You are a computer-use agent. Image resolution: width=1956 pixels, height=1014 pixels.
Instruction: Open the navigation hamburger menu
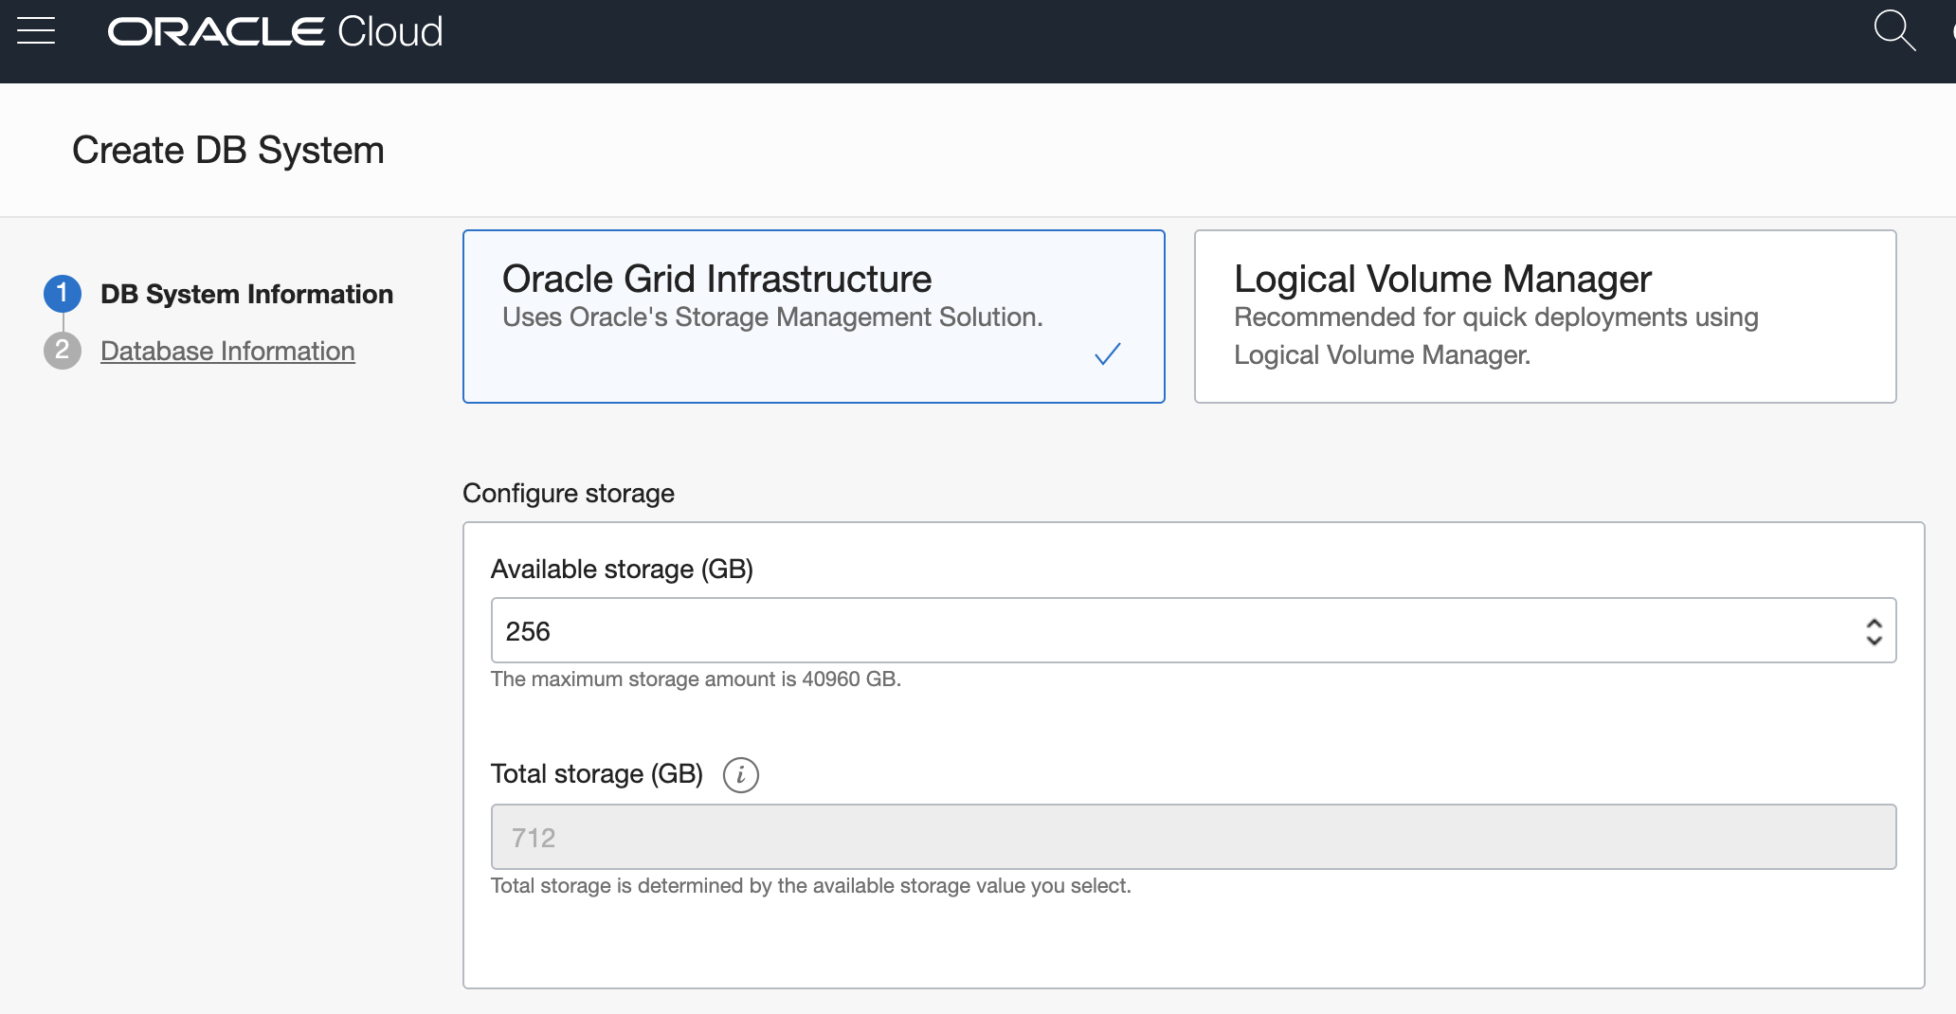(x=35, y=29)
